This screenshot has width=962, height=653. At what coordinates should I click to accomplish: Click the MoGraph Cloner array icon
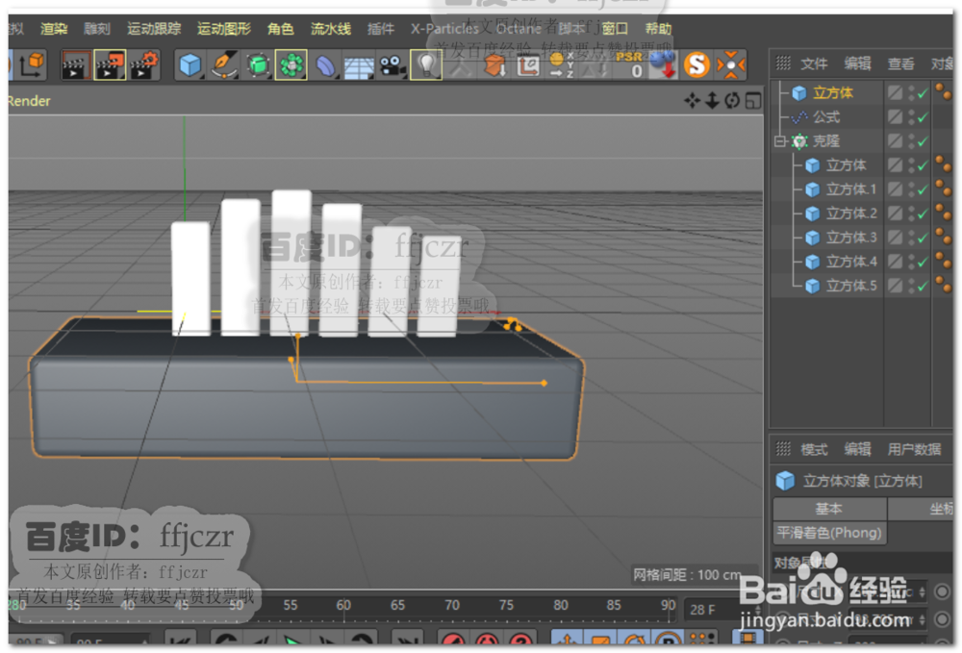291,65
